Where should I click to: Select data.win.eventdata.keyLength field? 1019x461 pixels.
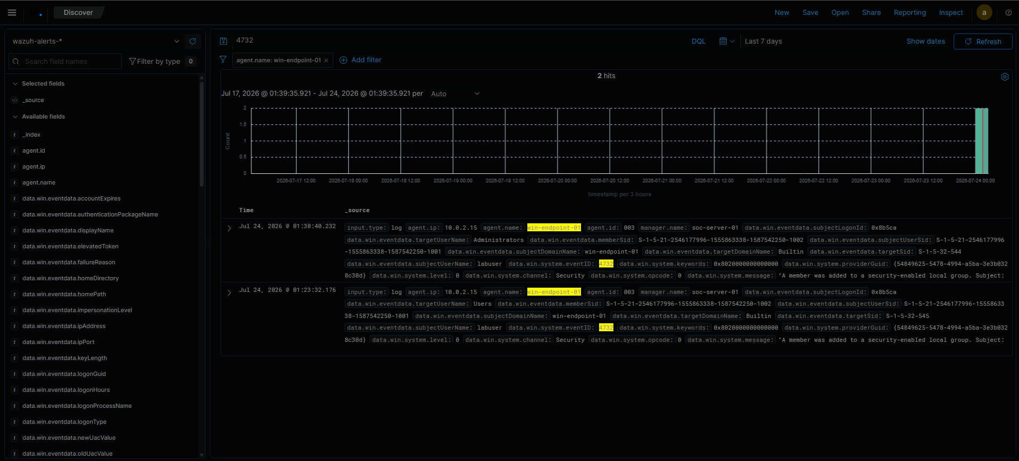[64, 358]
